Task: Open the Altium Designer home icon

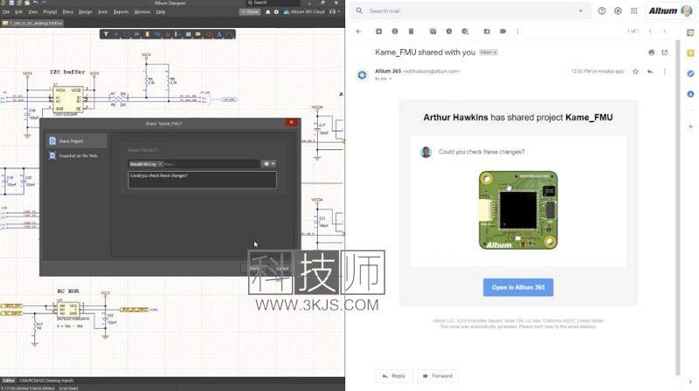Action: 268,12
